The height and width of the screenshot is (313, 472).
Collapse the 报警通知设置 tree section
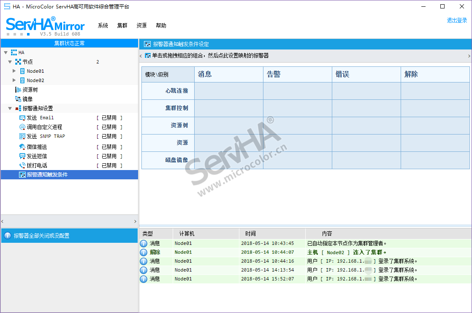tap(10, 108)
